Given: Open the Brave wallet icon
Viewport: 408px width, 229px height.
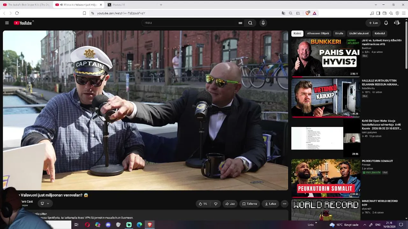Looking at the screenshot, I should [384, 13].
